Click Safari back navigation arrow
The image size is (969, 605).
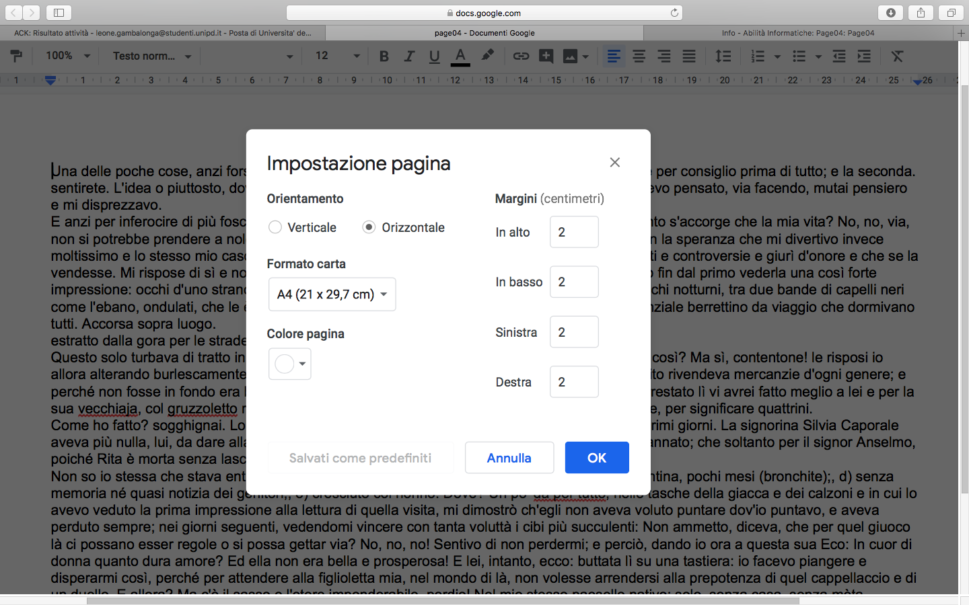point(13,13)
